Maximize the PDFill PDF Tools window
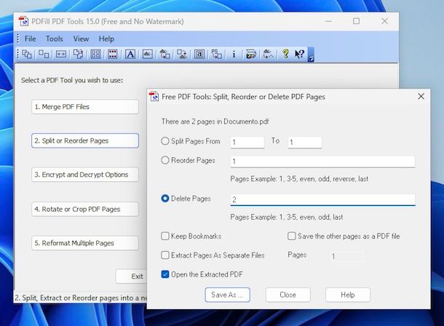 (x=356, y=21)
